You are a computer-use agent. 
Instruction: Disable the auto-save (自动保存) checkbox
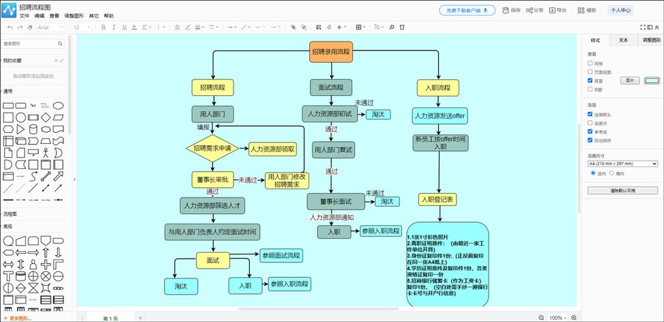[x=590, y=140]
